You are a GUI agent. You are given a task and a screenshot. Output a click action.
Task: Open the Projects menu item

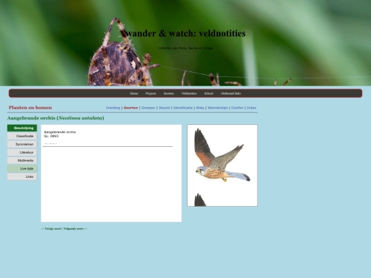click(150, 93)
